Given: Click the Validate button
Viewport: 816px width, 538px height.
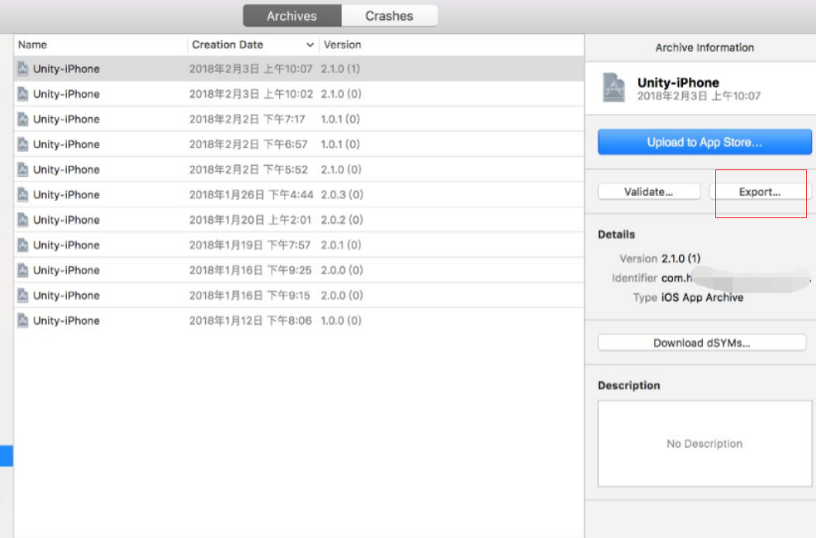Looking at the screenshot, I should pos(649,192).
